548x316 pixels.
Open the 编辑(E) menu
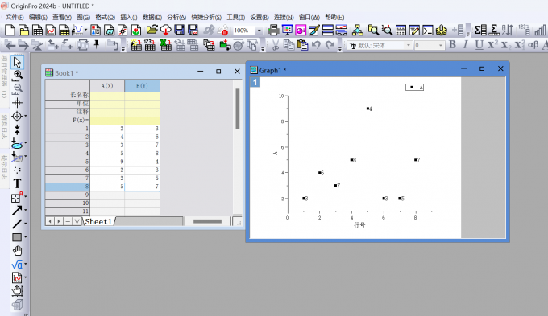click(38, 18)
